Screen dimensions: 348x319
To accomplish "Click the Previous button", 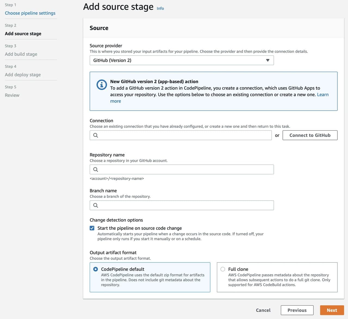I will click(x=297, y=310).
